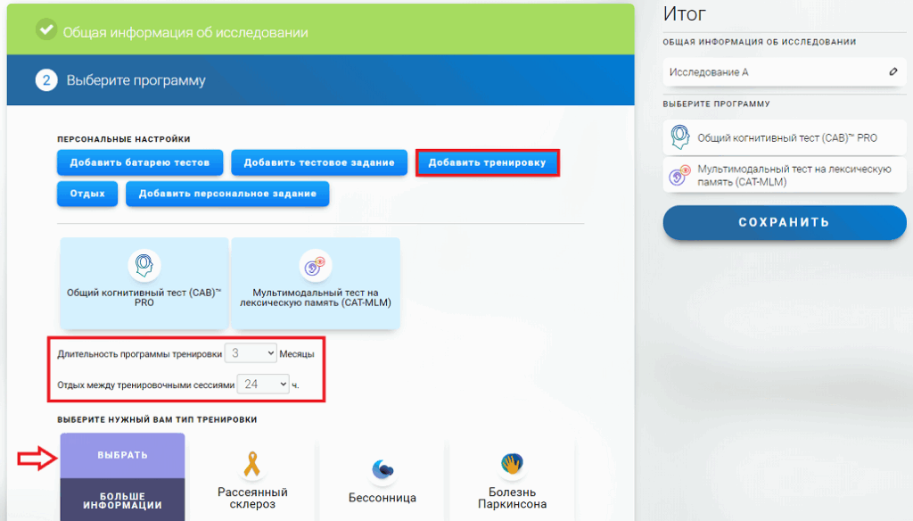The height and width of the screenshot is (521, 913).
Task: Click the CAT-MLM ear icon in program card
Action: pos(315,266)
